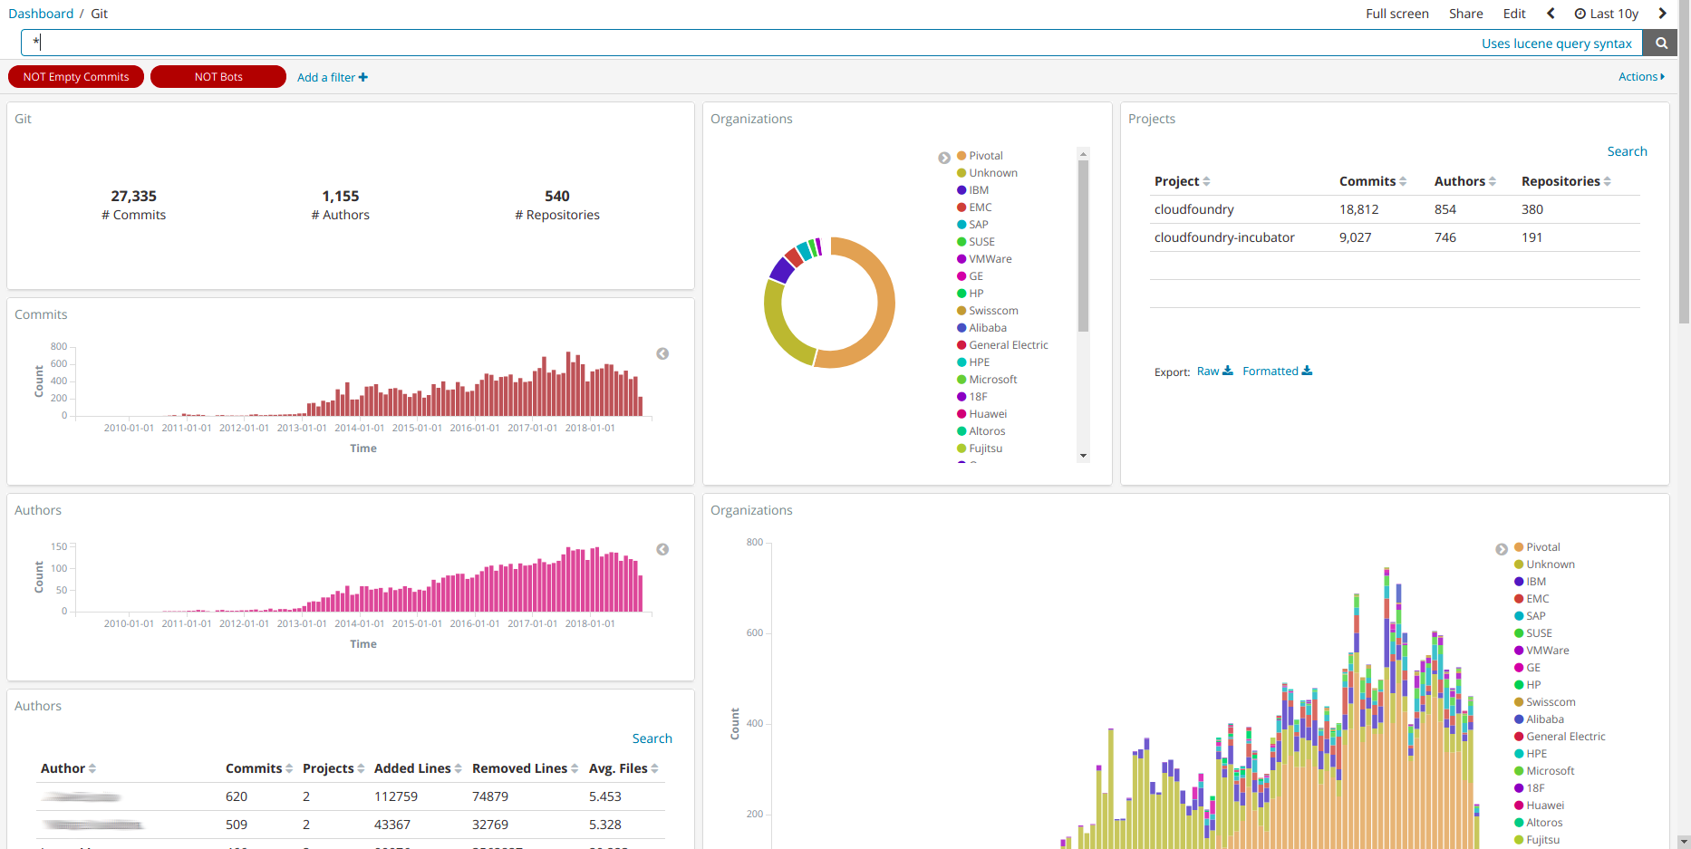Go to previous time range arrow
This screenshot has width=1691, height=849.
(x=1551, y=14)
